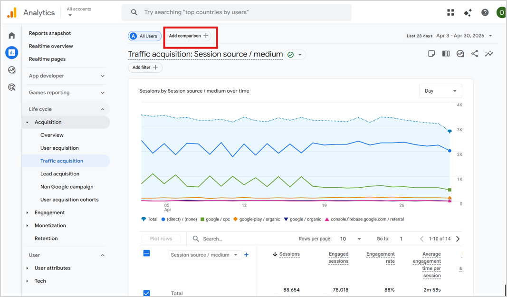Open the Advertising icon in left rail

tap(11, 87)
